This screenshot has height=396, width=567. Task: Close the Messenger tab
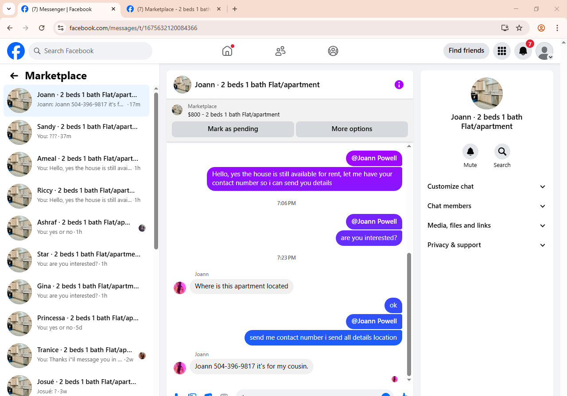pos(113,9)
